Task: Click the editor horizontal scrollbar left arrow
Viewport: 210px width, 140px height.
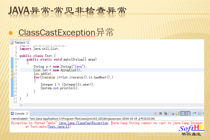Action: click(21, 105)
